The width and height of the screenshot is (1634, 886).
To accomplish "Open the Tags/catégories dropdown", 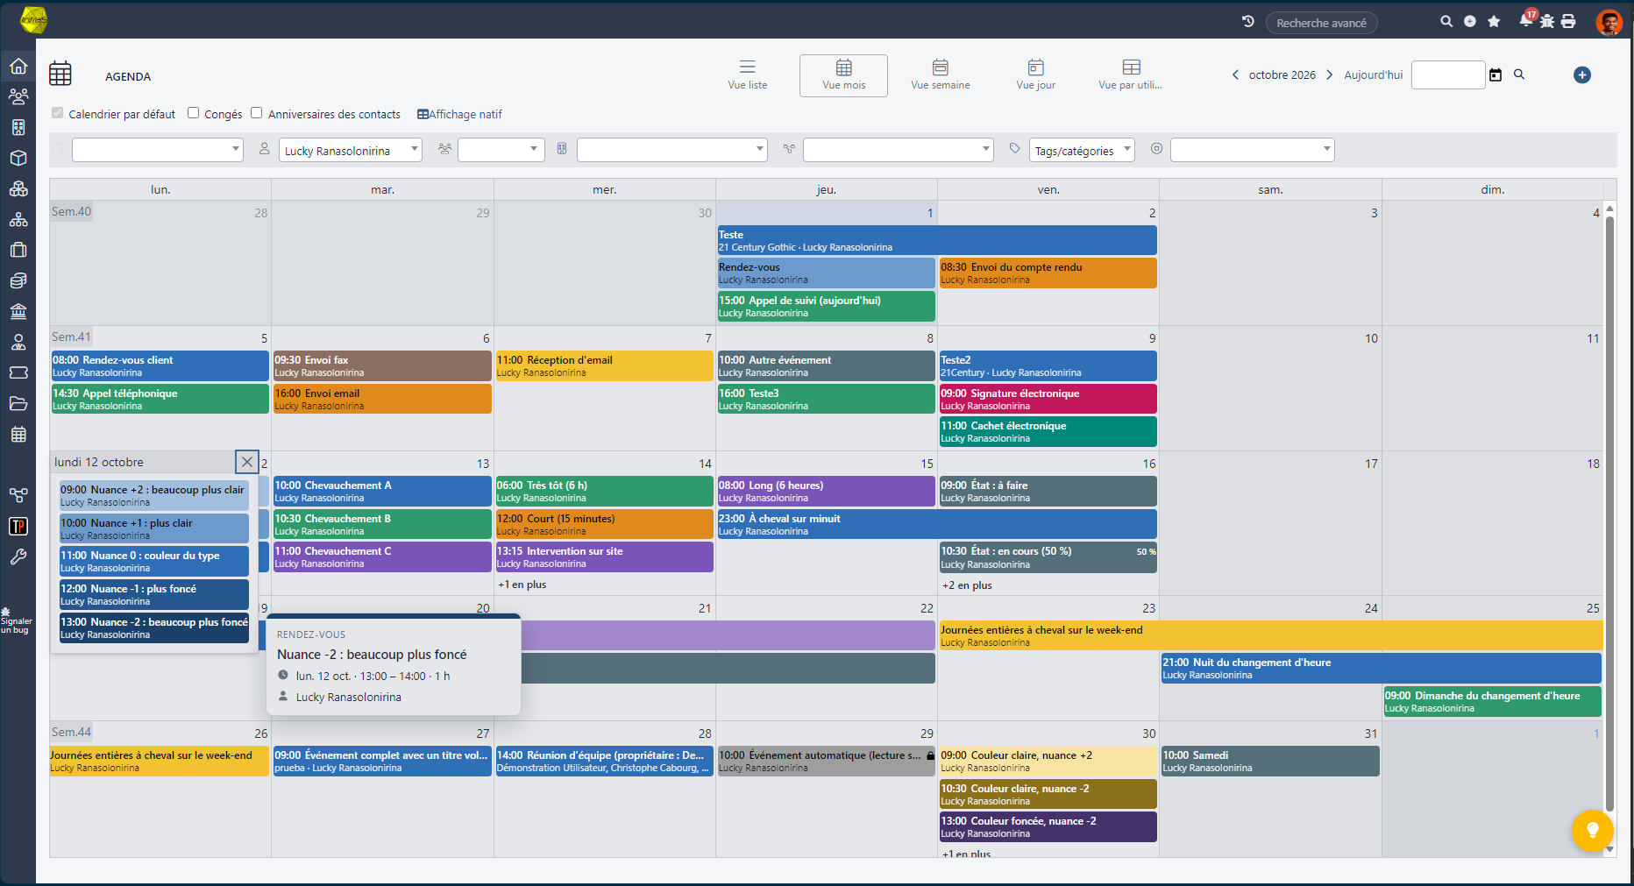I will (x=1082, y=150).
